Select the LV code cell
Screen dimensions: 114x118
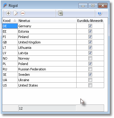click(10, 53)
